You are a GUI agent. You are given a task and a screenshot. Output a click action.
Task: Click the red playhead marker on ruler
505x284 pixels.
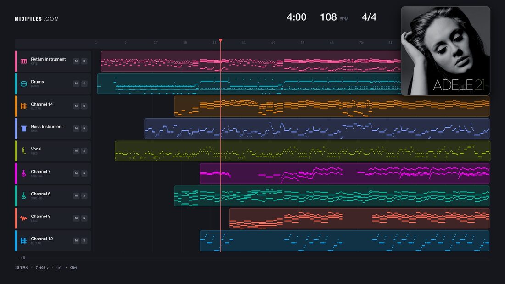(221, 40)
